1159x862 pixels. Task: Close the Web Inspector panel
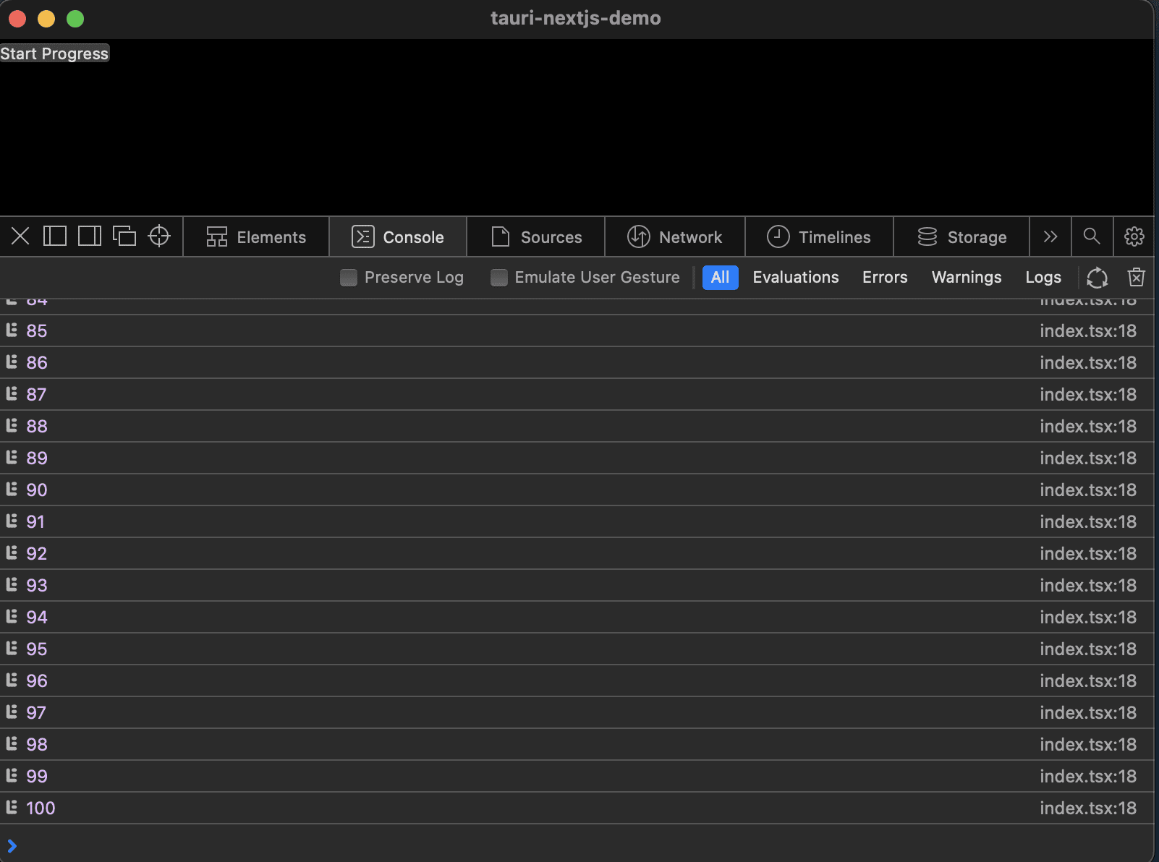tap(20, 236)
